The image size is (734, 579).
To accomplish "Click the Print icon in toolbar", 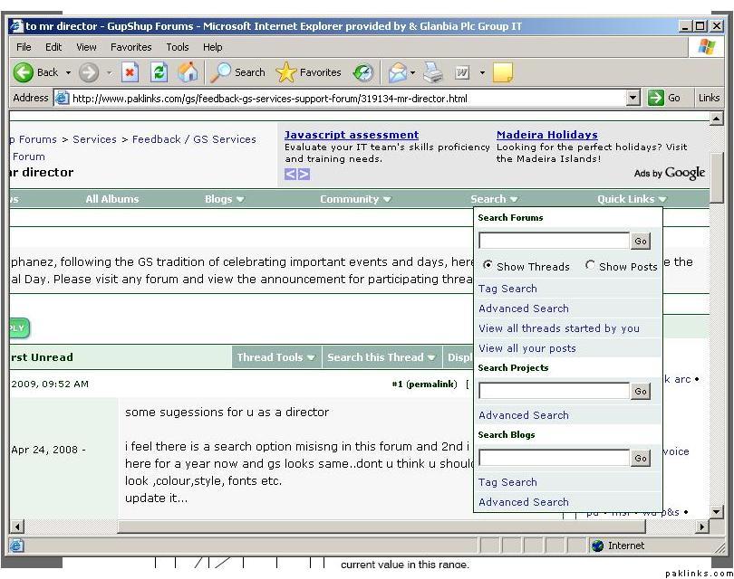I will 433,72.
